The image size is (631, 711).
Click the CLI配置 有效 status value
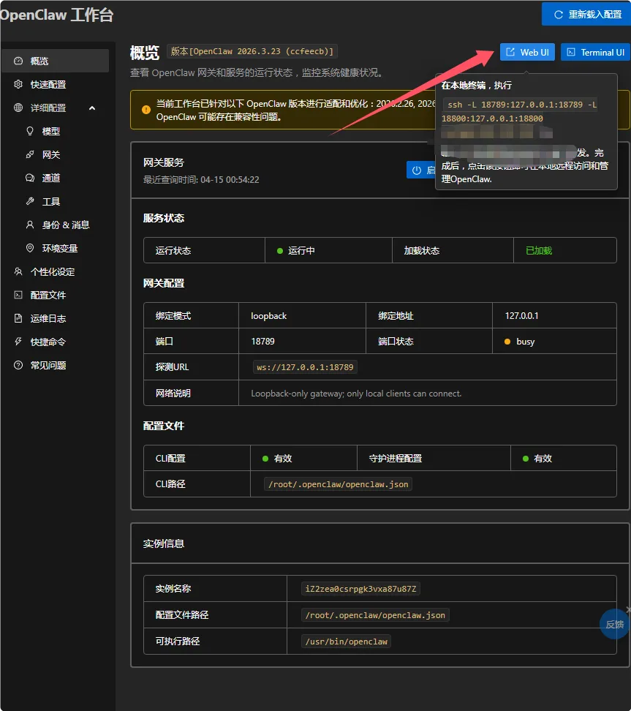click(x=277, y=459)
